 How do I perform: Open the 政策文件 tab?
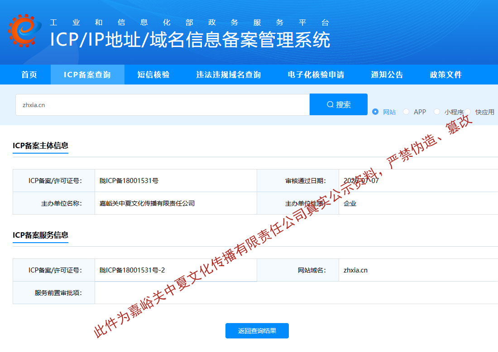(445, 75)
